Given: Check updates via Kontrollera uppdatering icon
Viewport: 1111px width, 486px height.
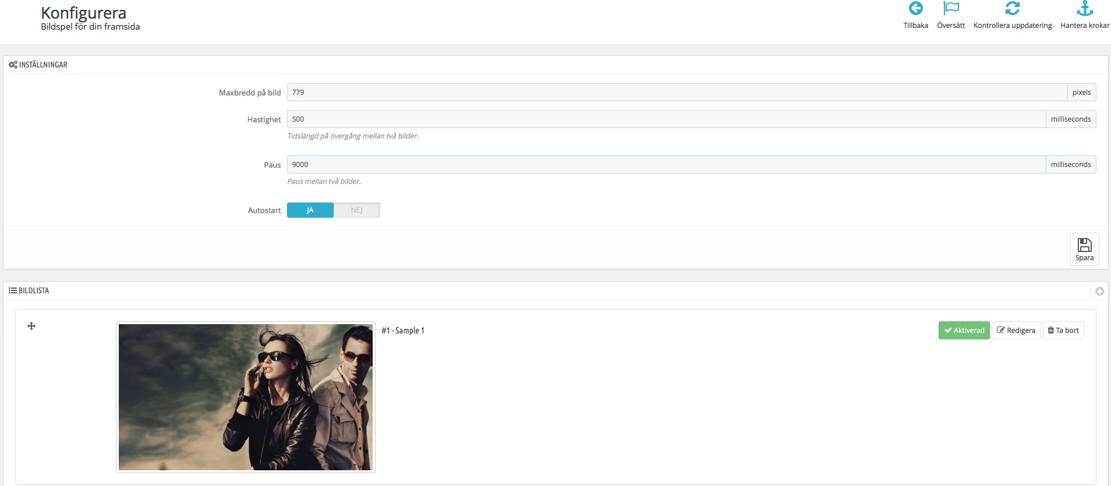Looking at the screenshot, I should 1013,9.
